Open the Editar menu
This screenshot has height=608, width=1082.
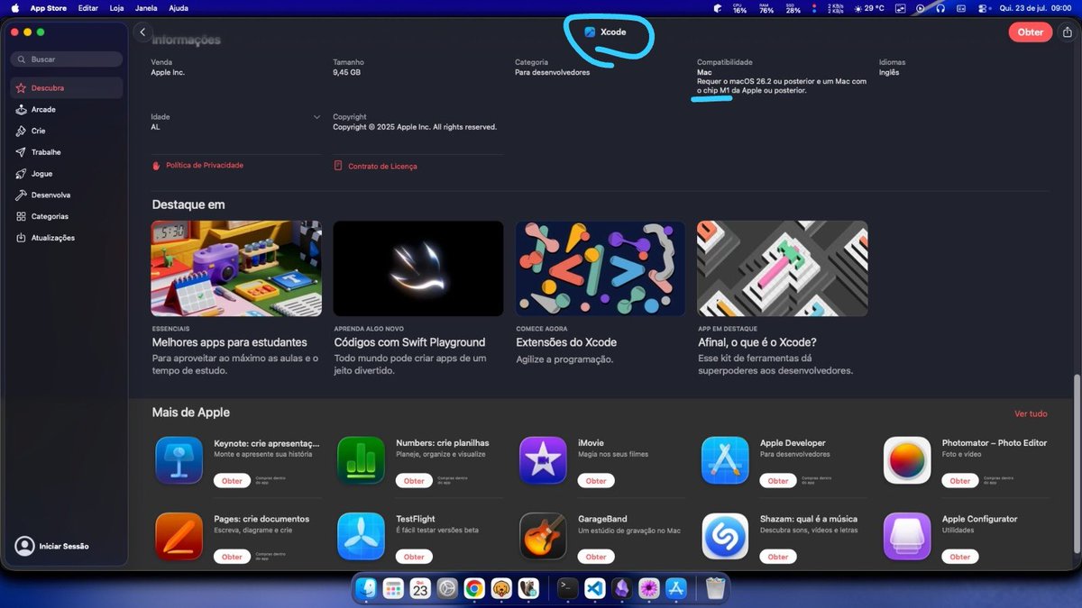coord(88,8)
